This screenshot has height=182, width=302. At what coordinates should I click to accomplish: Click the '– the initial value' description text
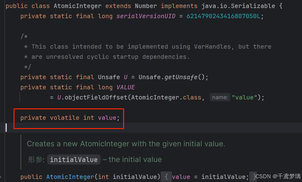point(132,160)
